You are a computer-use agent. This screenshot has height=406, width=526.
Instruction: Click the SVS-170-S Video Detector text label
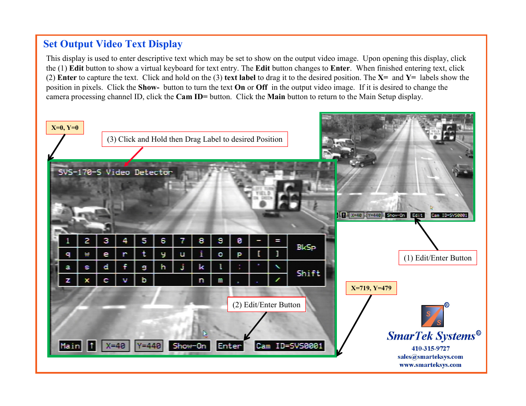[x=115, y=172]
